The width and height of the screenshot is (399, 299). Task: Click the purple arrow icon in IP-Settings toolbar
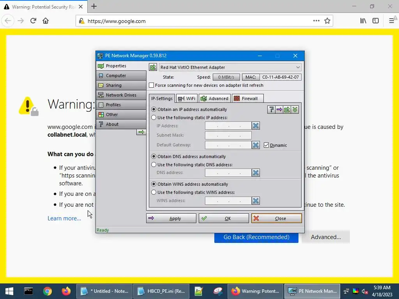(279, 109)
